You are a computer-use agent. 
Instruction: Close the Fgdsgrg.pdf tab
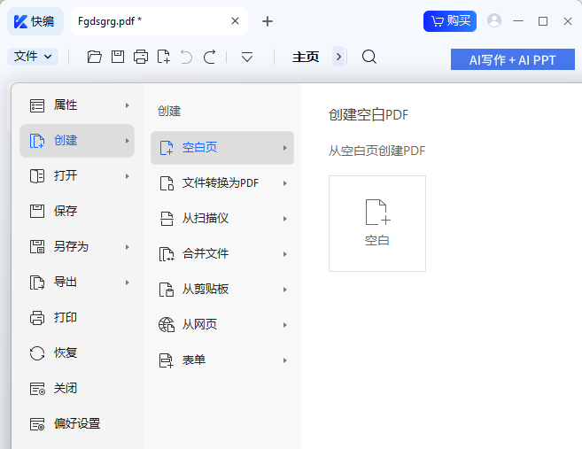click(x=235, y=20)
